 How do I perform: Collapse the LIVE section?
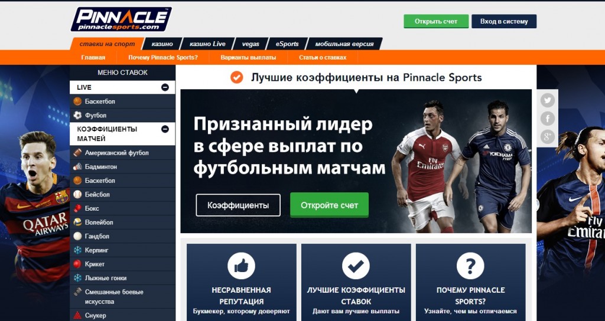pyautogui.click(x=165, y=87)
